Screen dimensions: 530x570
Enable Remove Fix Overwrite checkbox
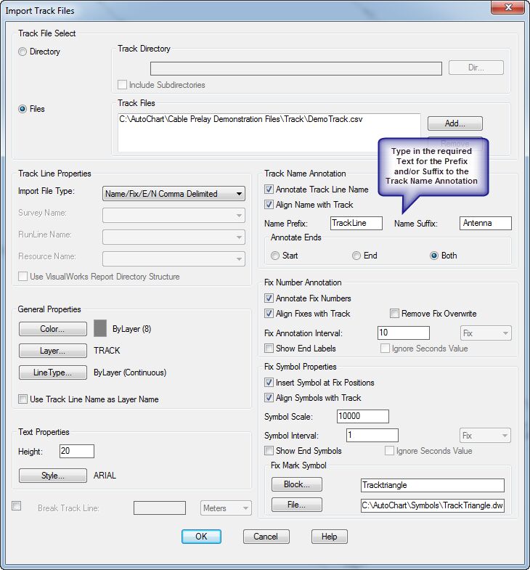click(x=394, y=314)
